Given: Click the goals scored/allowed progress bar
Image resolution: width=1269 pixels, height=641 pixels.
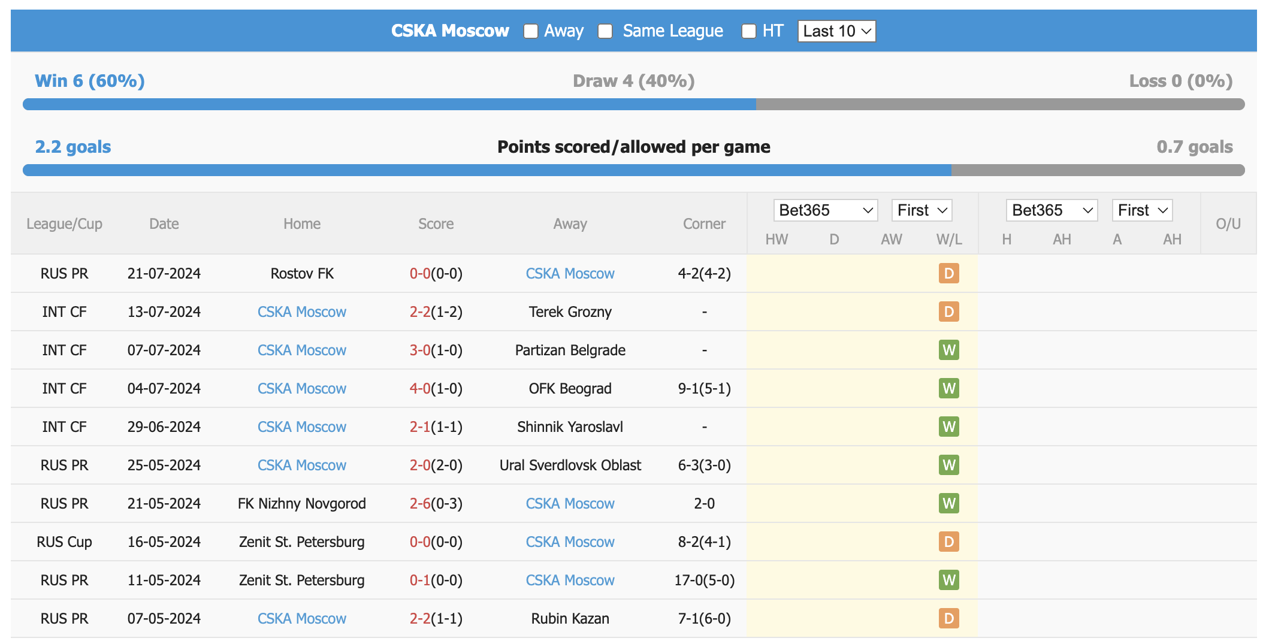Looking at the screenshot, I should coord(634,170).
